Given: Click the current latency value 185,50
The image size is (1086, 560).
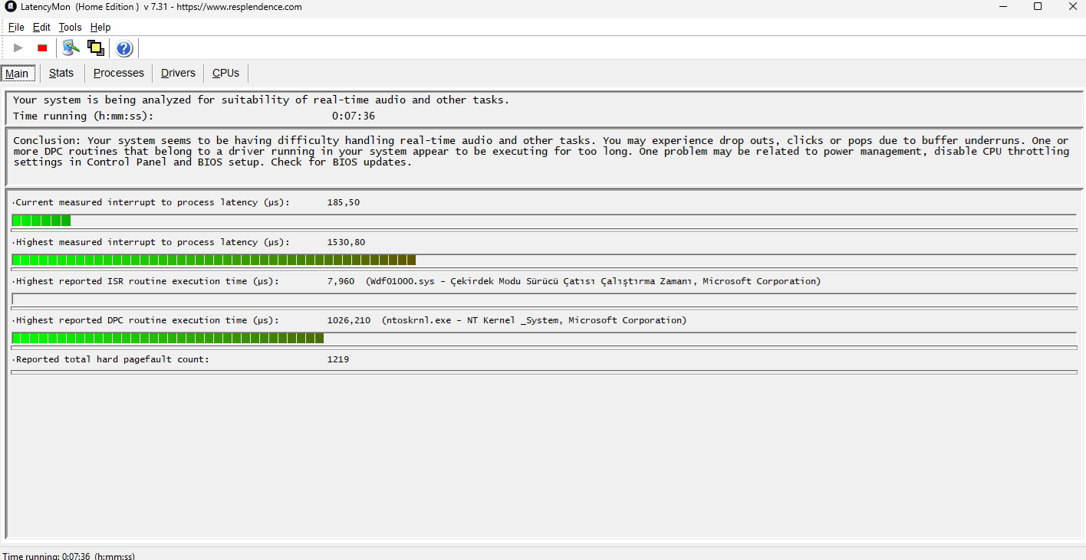Looking at the screenshot, I should (344, 202).
